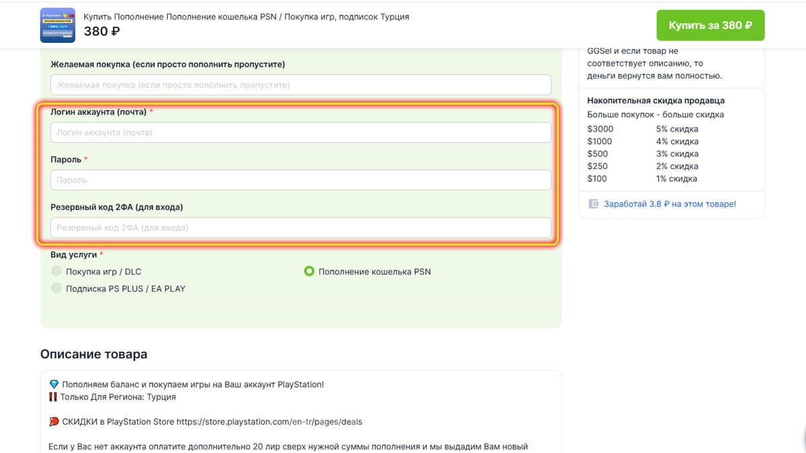806x453 pixels.
Task: Focus the "Резервный код 2ФА" input field
Action: click(x=301, y=228)
